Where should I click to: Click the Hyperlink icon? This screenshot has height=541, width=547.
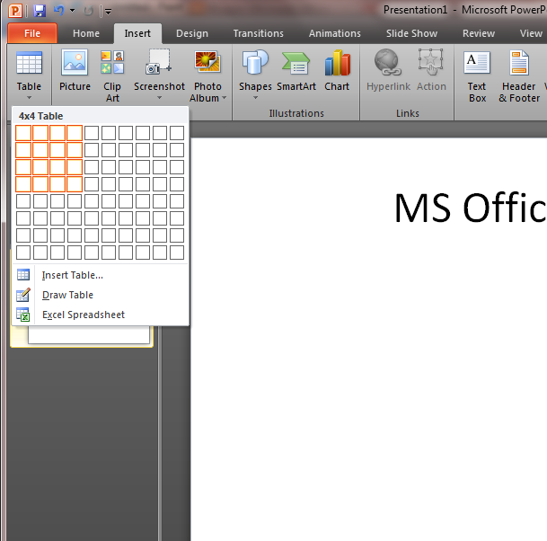[x=388, y=62]
